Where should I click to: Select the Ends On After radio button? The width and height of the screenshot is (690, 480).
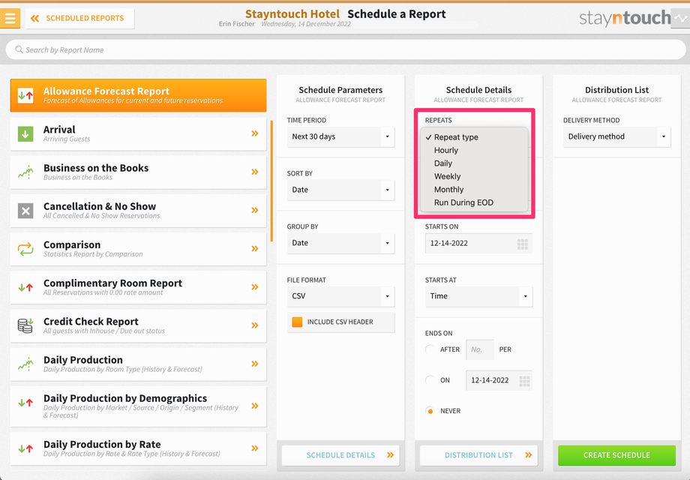[430, 349]
